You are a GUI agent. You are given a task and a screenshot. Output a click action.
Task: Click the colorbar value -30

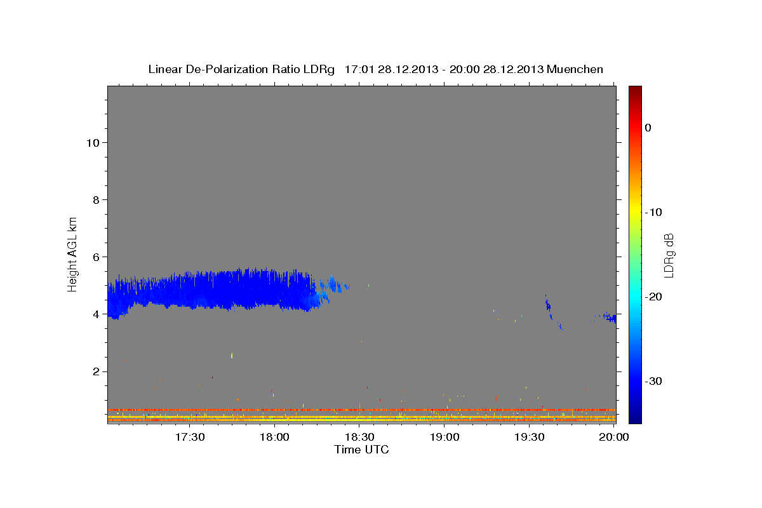pyautogui.click(x=653, y=381)
